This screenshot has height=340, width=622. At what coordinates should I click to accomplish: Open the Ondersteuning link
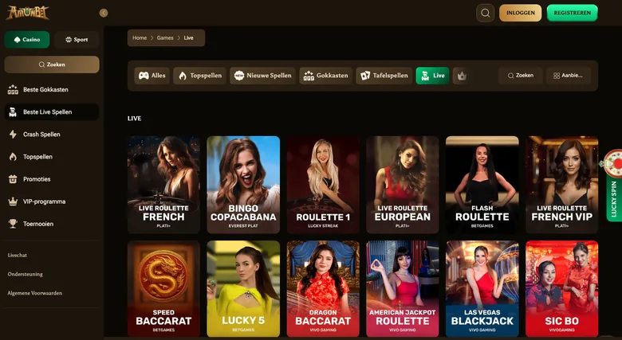(x=25, y=274)
